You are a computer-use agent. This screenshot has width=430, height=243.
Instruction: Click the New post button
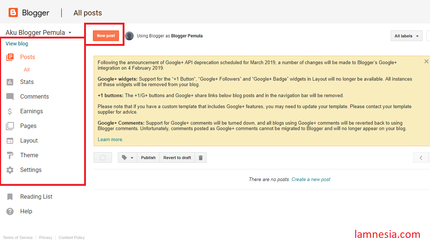point(106,36)
